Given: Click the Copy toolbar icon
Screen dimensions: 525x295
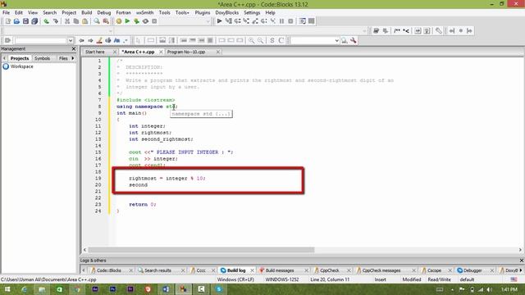Looking at the screenshot, I should click(76, 21).
